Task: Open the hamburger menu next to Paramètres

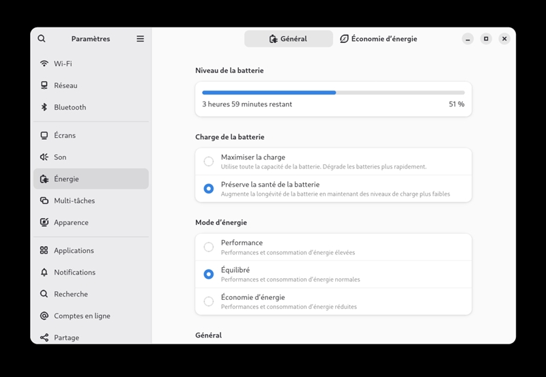Action: click(x=141, y=39)
